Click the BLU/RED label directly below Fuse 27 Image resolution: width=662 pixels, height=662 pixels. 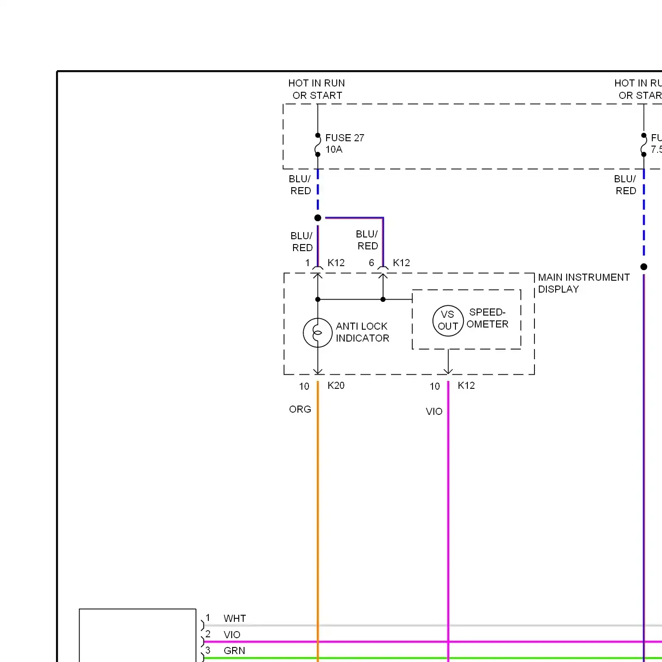tap(300, 184)
